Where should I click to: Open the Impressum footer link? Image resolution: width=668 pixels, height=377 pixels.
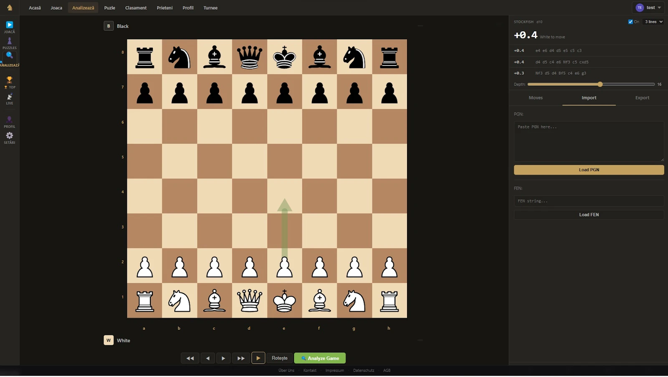[x=335, y=371]
